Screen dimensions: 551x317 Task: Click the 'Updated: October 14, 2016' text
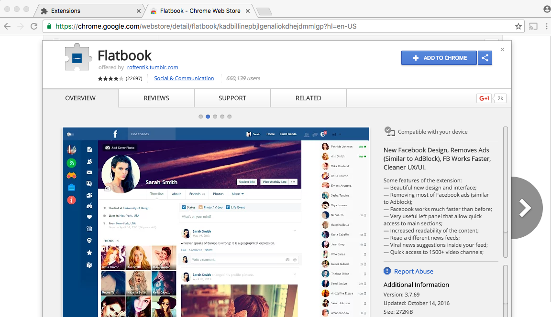point(417,303)
